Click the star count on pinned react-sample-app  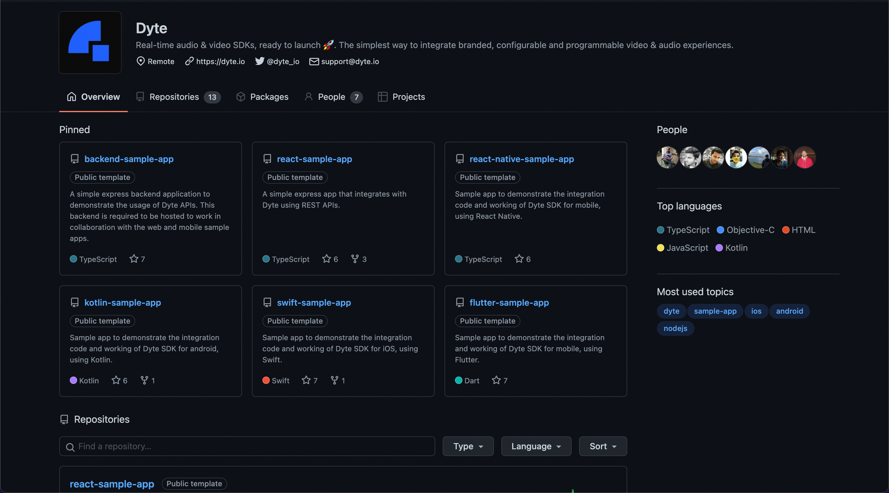(x=330, y=259)
